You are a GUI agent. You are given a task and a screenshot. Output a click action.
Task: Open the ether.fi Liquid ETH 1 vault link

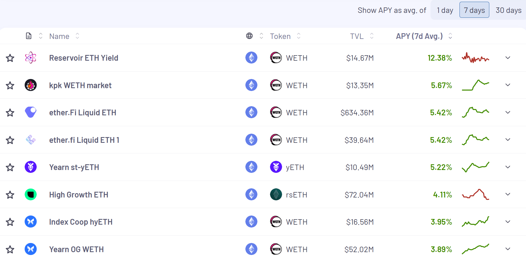point(84,140)
